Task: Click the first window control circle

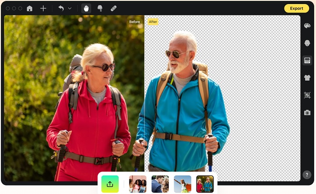Action: tap(8, 9)
